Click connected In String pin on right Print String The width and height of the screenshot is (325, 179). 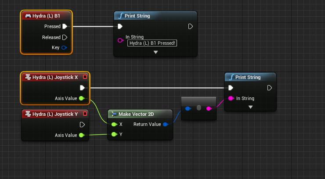click(x=231, y=98)
